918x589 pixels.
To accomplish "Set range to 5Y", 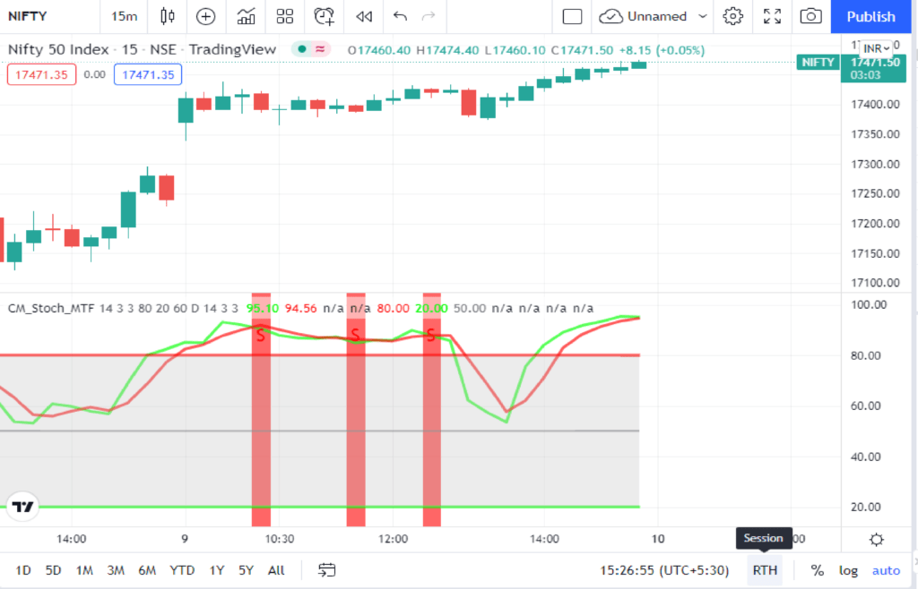I will pos(246,570).
